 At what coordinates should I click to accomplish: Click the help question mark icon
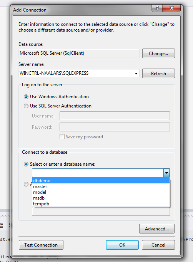tap(157, 8)
